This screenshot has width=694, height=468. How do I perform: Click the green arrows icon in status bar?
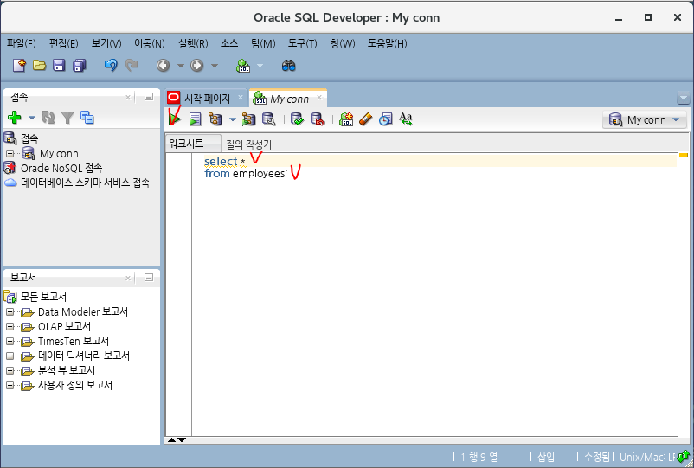684,456
